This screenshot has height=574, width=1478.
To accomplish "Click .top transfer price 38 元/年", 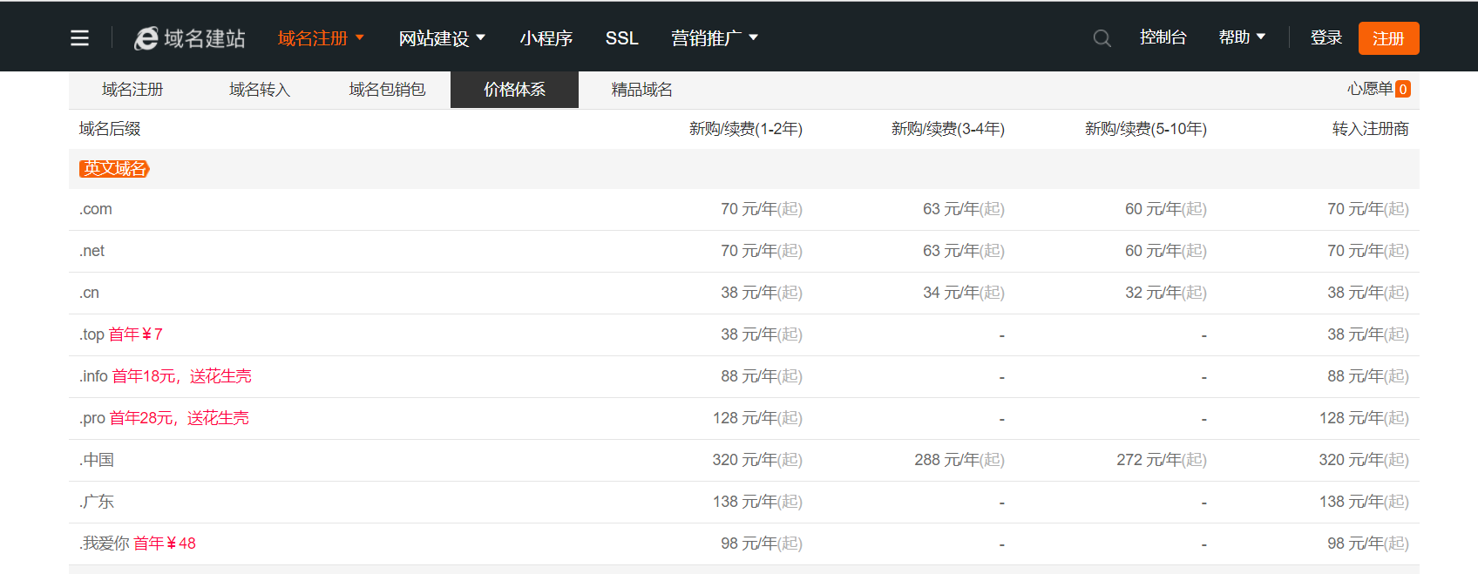I will coord(1368,334).
